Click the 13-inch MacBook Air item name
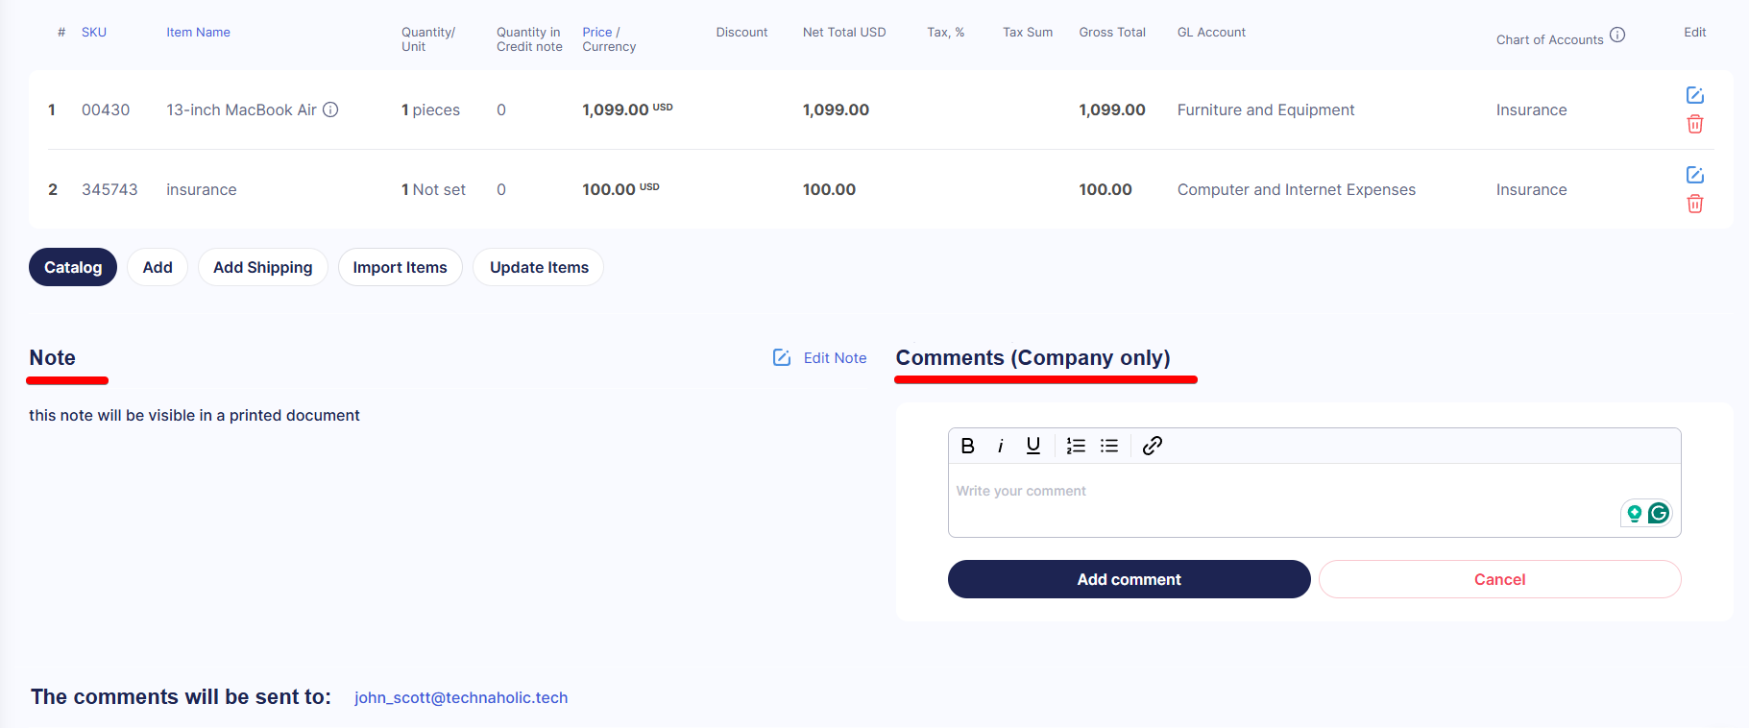1749x728 pixels. point(241,109)
